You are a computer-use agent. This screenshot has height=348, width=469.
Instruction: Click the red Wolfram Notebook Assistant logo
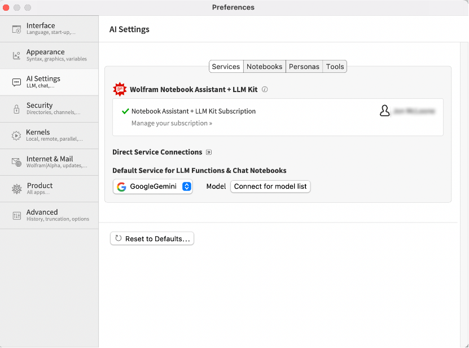point(120,89)
